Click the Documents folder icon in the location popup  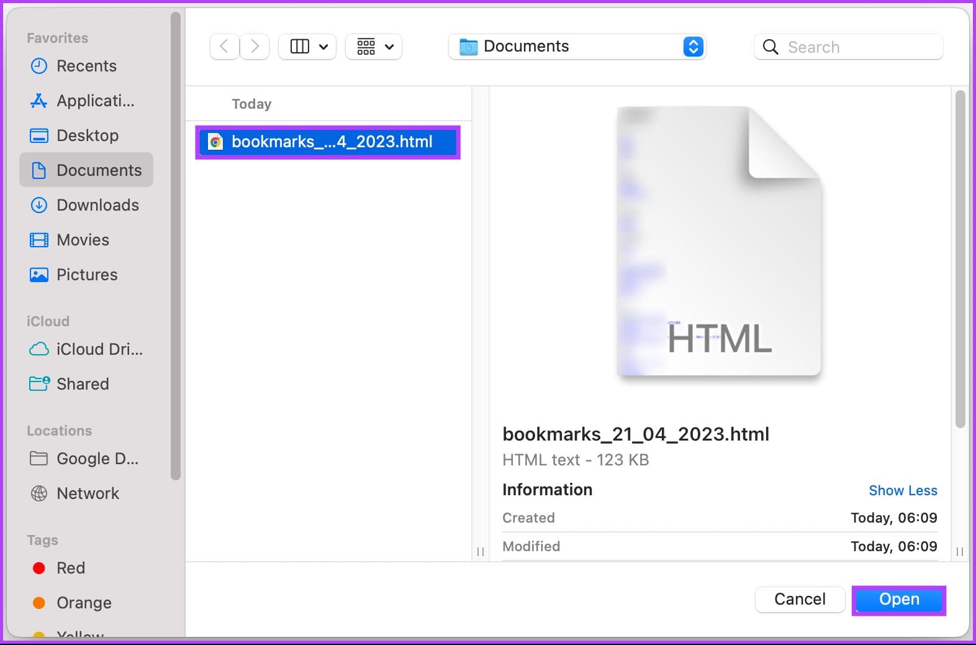pos(468,47)
